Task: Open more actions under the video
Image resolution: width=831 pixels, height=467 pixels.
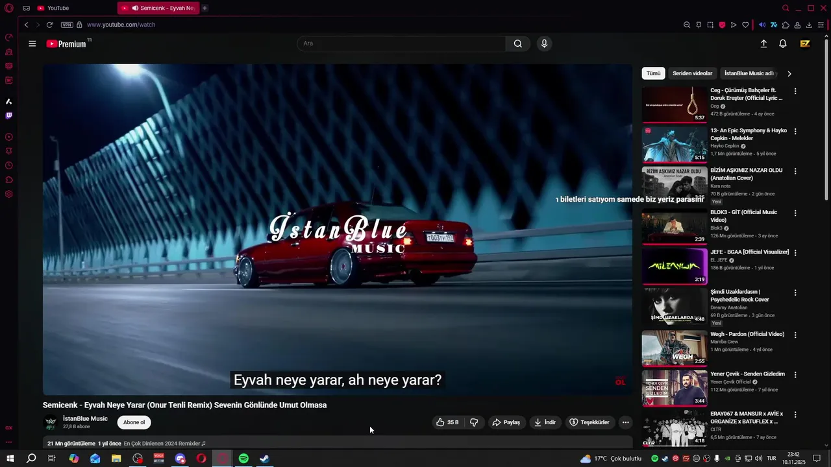Action: (625, 422)
